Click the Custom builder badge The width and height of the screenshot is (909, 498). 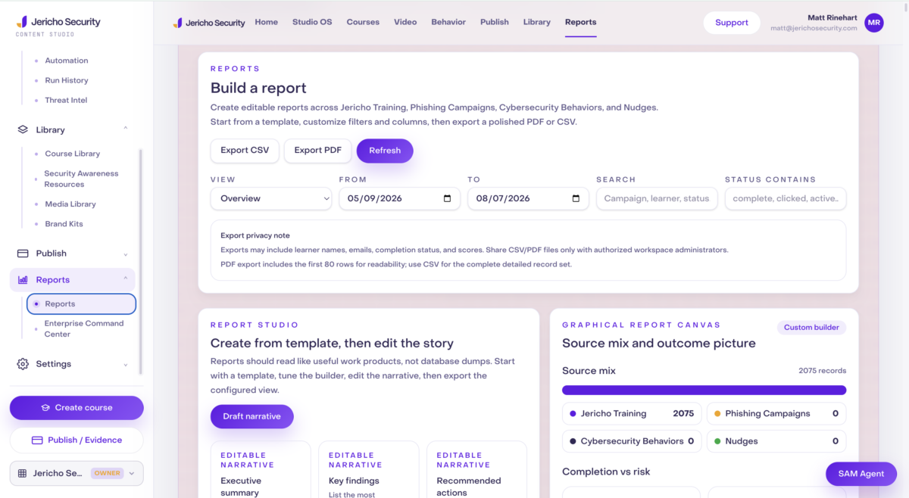tap(811, 328)
